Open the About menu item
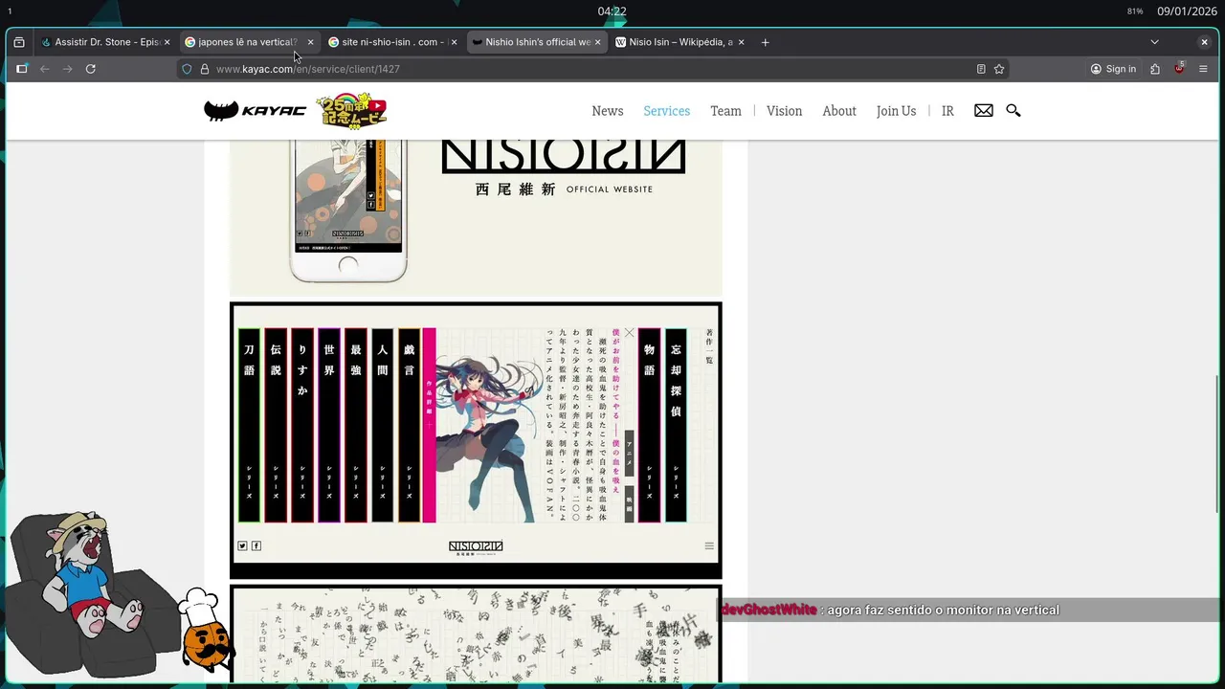The image size is (1225, 689). coord(839,111)
